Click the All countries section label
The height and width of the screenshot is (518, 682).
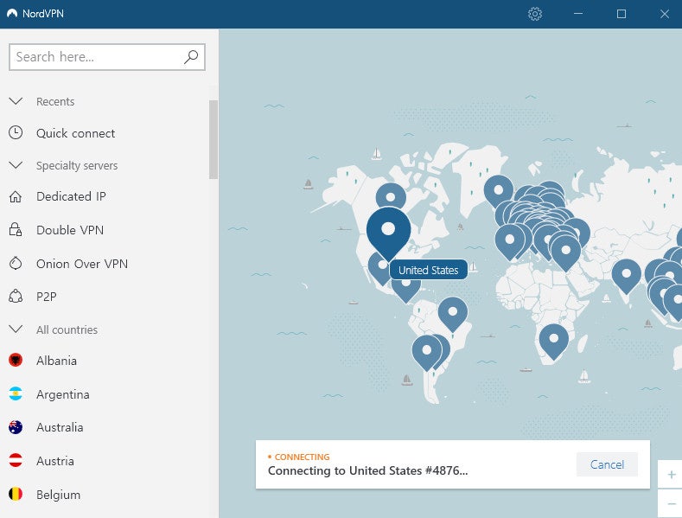coord(67,329)
